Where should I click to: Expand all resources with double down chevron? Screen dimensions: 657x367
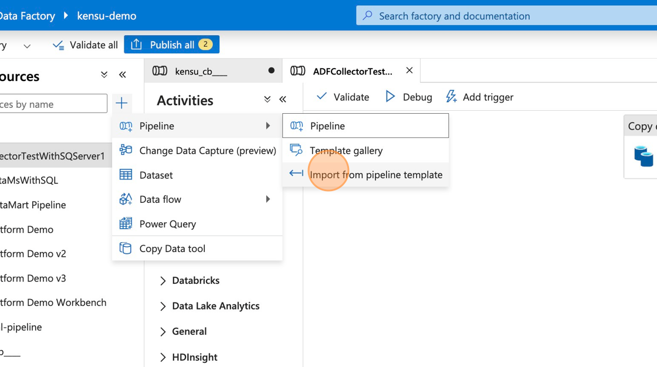coord(104,75)
